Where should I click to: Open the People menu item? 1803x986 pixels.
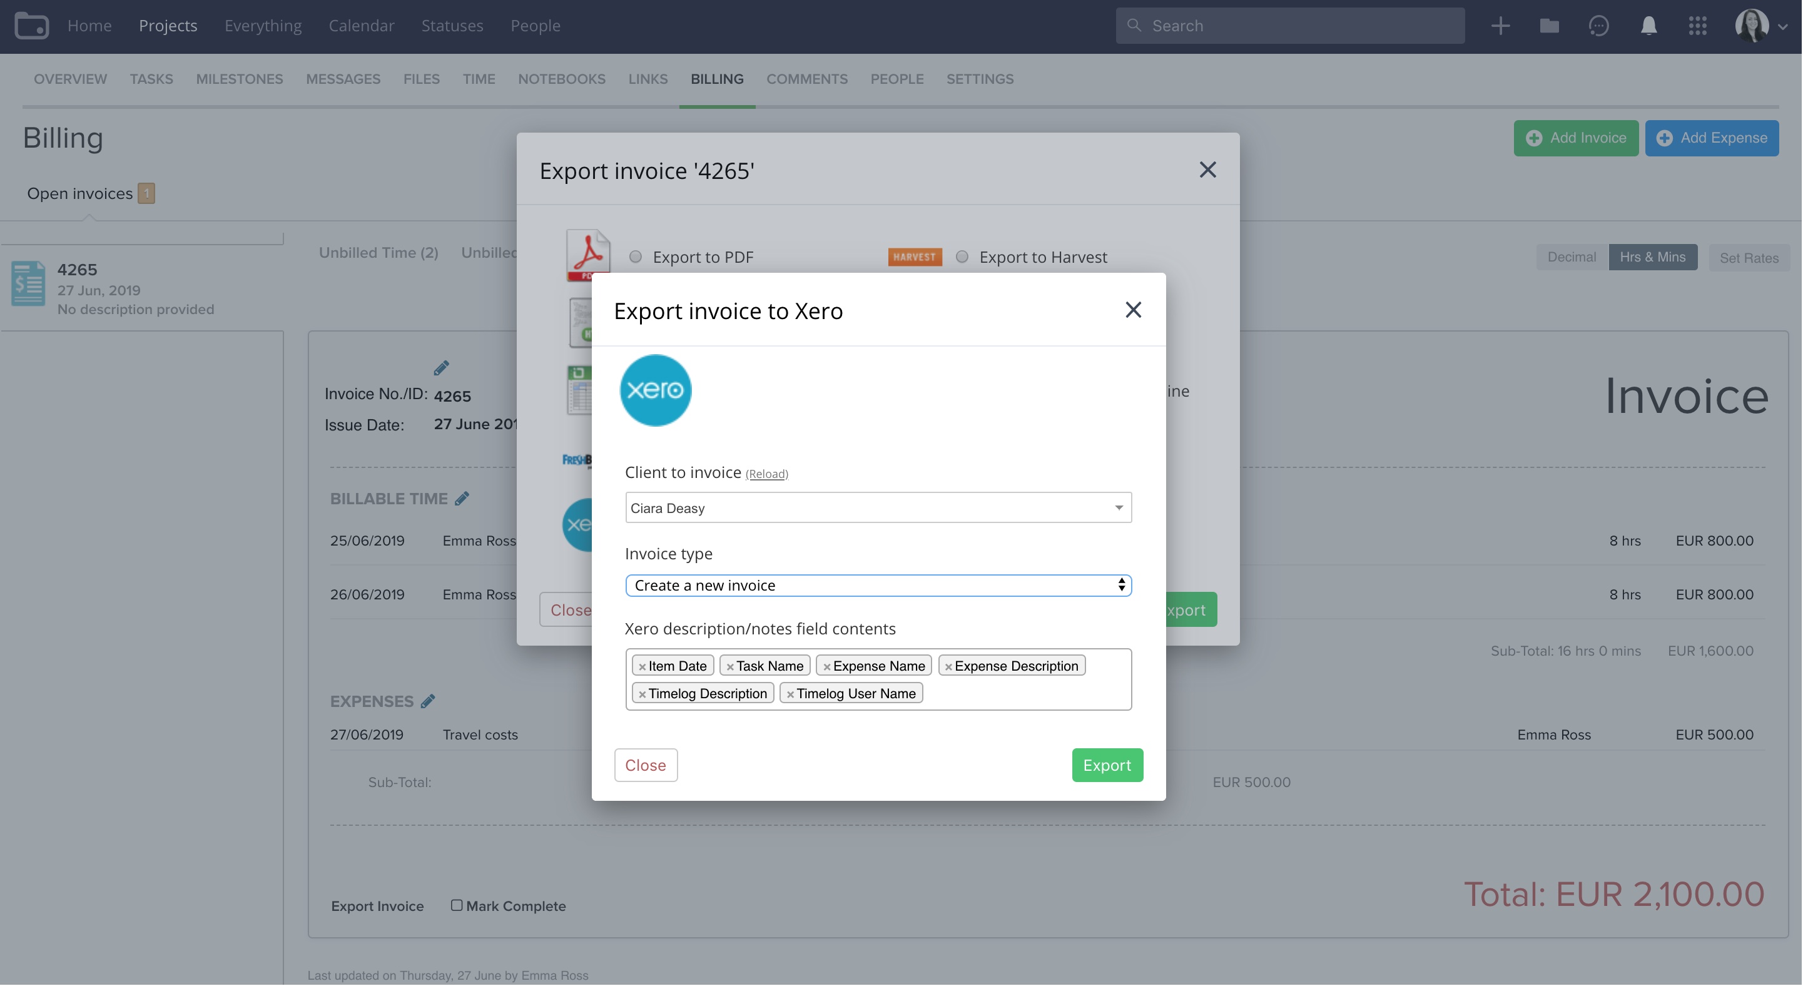click(x=536, y=26)
